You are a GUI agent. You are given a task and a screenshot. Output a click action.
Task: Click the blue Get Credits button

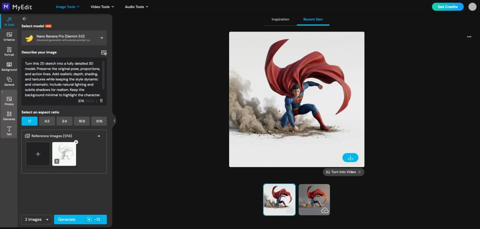(x=447, y=6)
